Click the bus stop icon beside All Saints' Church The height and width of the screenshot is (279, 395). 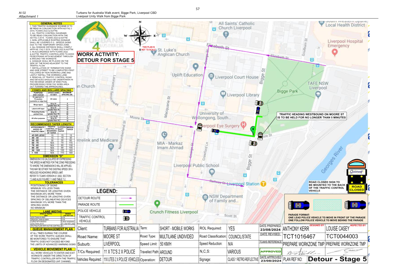(214, 29)
